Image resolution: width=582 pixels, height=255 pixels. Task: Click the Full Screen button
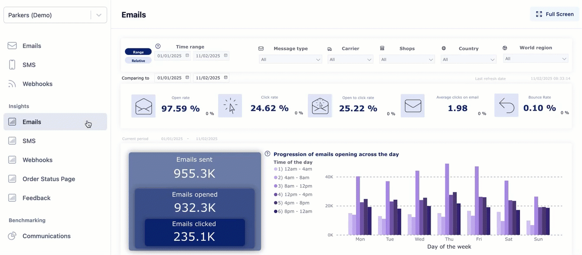click(555, 14)
